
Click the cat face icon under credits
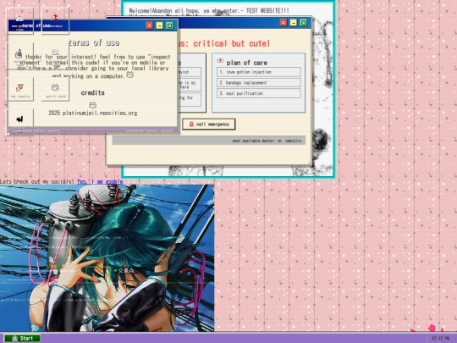(93, 105)
